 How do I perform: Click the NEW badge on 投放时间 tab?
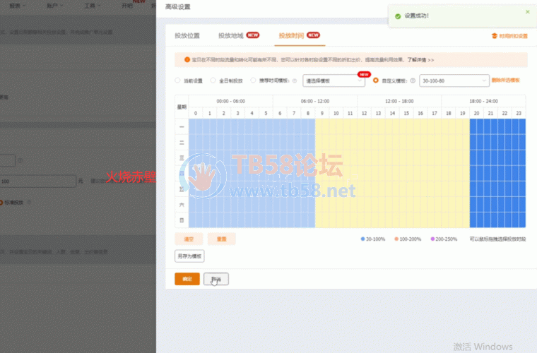313,35
